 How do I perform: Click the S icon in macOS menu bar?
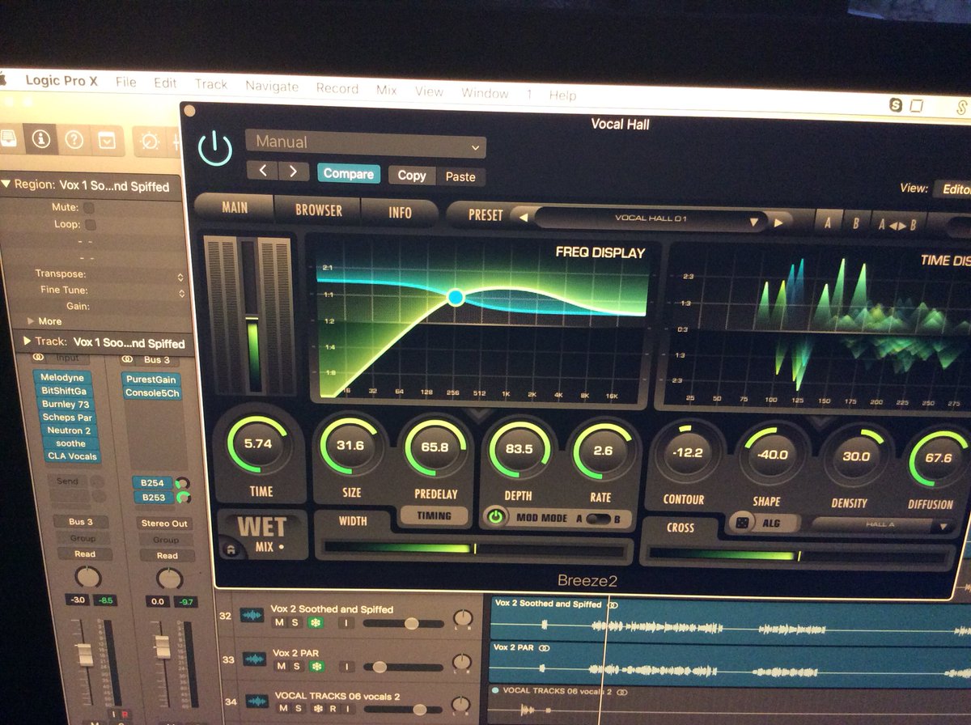click(896, 104)
